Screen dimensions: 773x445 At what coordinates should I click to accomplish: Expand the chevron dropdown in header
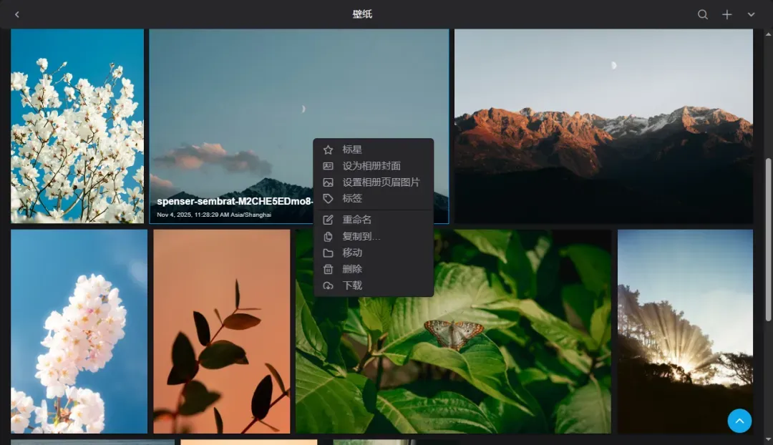(x=751, y=14)
